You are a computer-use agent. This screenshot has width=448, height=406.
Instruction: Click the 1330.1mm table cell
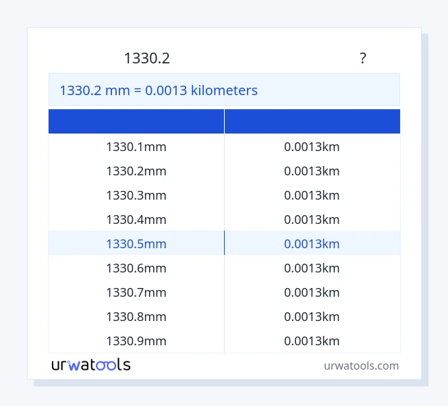136,146
